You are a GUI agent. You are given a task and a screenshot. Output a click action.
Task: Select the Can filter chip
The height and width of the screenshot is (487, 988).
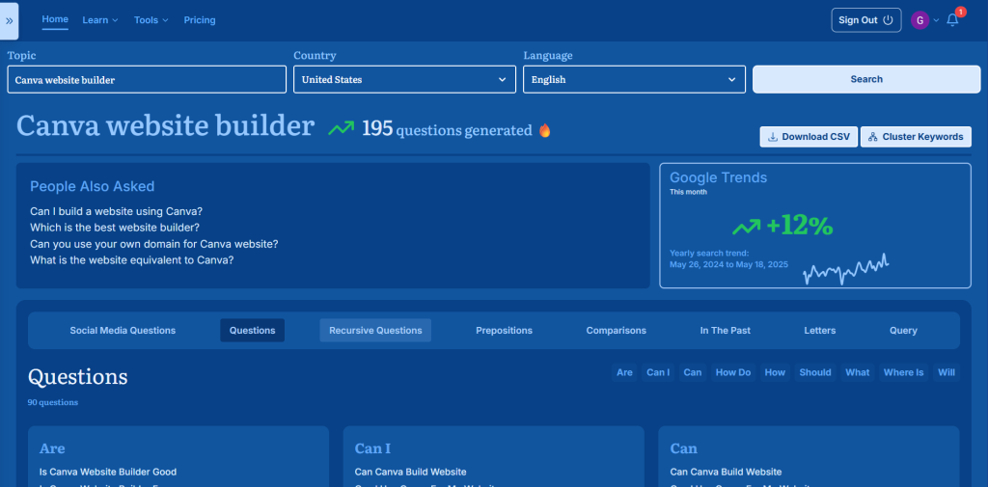coord(693,372)
